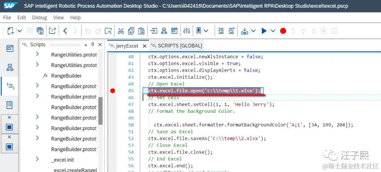Click the setCell 'Hello Jerry' code line
The height and width of the screenshot is (172, 381).
[211, 104]
